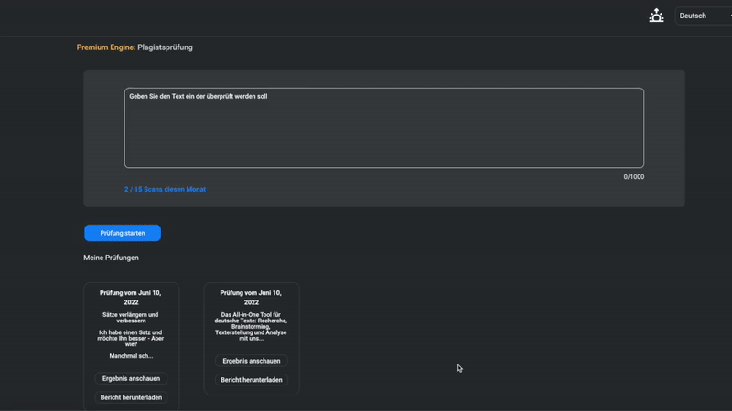Click Bericht herunterladen on All-in-One Tool card
This screenshot has height=411, width=732.
pos(252,380)
